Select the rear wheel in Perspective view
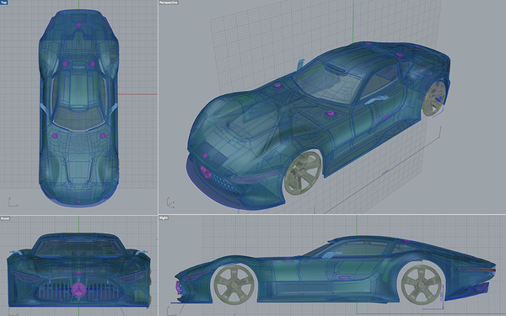Screen dimensions: 506x316 [434, 99]
